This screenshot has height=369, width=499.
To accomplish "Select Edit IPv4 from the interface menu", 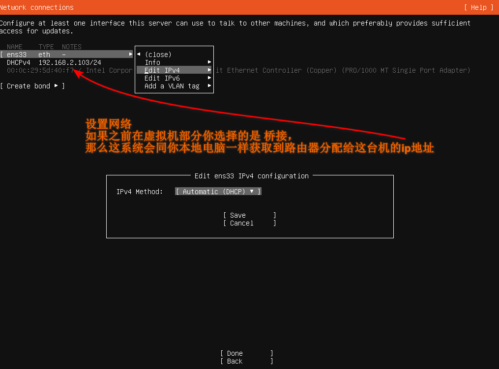I will coord(162,70).
